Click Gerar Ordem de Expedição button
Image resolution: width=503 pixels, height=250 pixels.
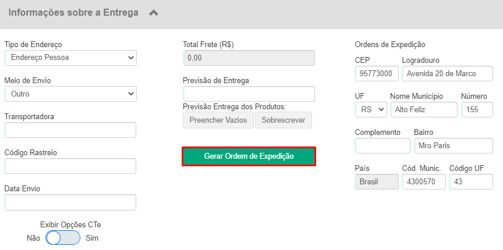tap(249, 156)
